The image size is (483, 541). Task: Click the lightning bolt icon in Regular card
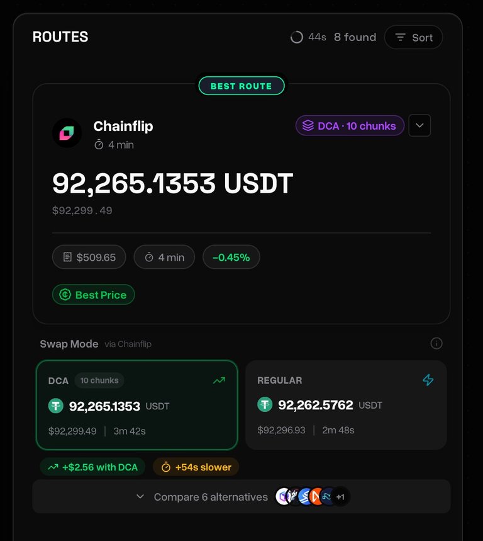pos(428,380)
